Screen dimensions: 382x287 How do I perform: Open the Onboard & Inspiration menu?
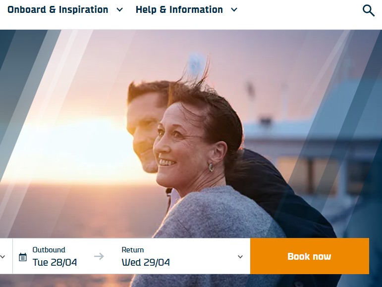coord(58,10)
